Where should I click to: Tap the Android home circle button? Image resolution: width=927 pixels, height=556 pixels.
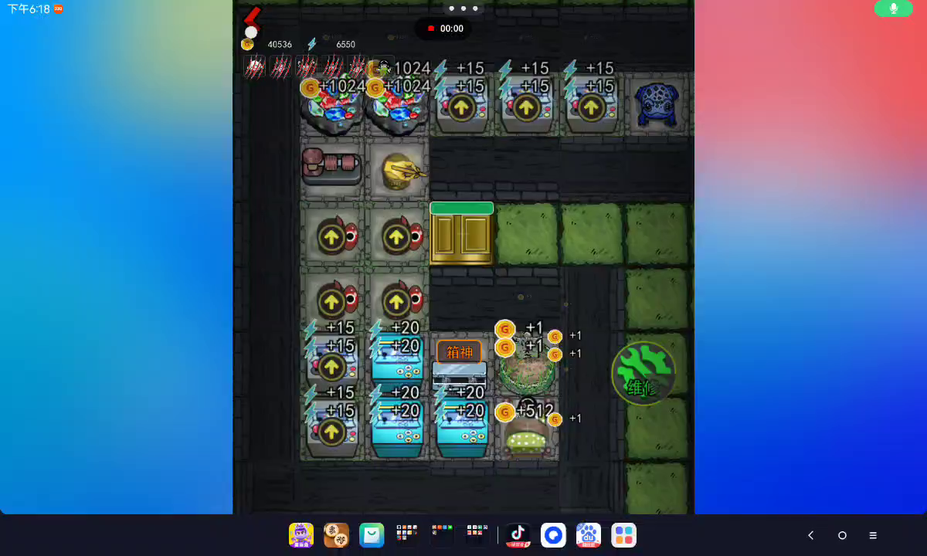point(842,535)
